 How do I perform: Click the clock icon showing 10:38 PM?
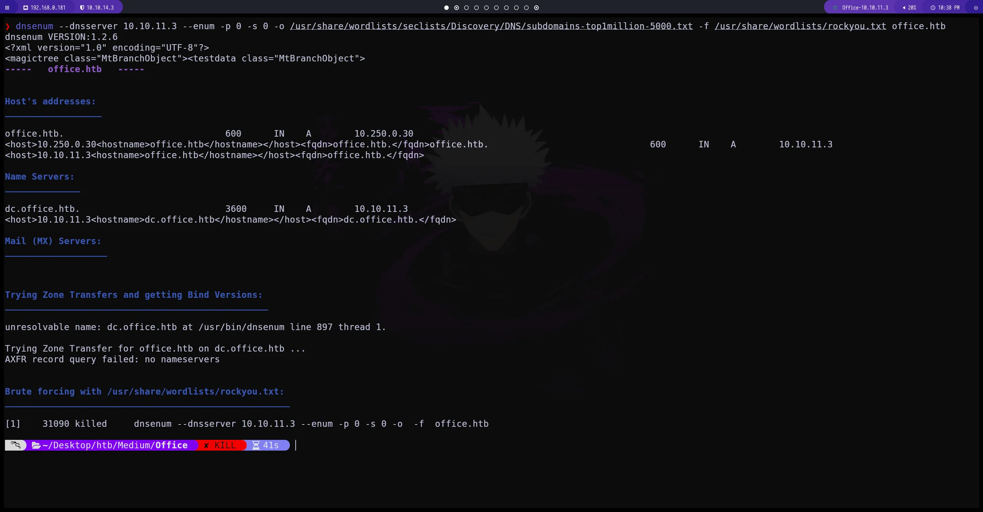(x=933, y=8)
